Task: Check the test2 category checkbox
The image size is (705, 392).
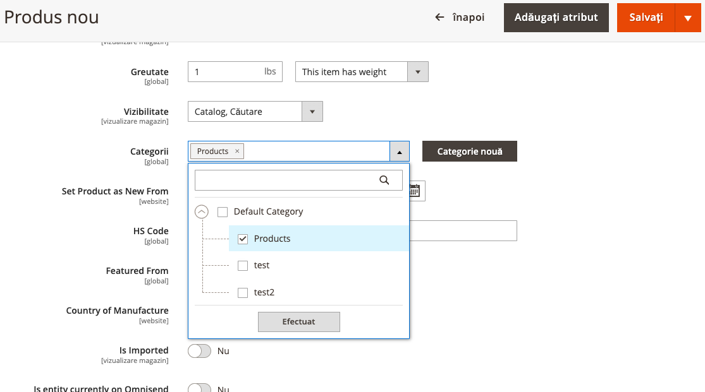Action: [x=243, y=293]
